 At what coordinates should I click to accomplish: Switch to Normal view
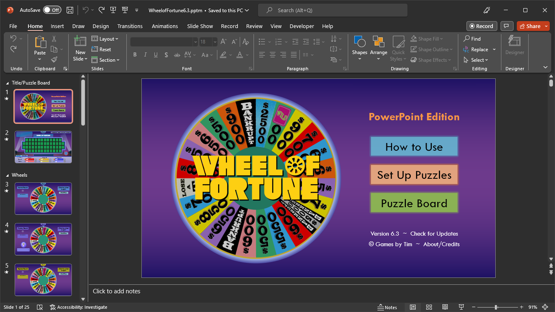click(412, 307)
